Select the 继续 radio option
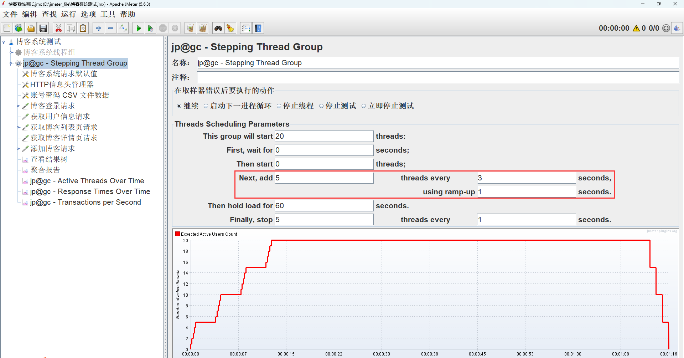The height and width of the screenshot is (358, 684). [179, 106]
